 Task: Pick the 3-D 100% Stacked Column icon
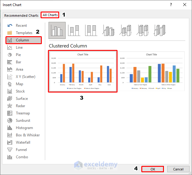(x=143, y=30)
